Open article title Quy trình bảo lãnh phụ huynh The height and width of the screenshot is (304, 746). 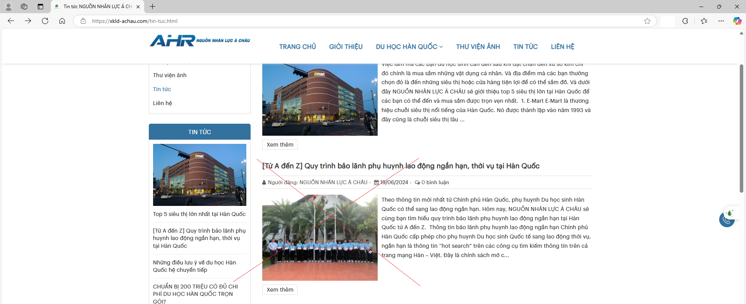click(x=401, y=166)
